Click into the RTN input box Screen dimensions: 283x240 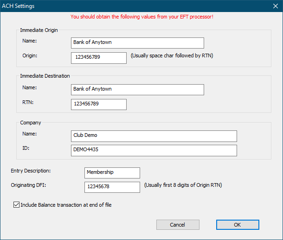99,105
